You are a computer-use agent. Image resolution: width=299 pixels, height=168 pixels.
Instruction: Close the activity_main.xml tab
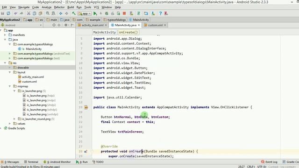click(106, 25)
